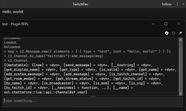Focus the 'Type something...' input box
Image resolution: width=186 pixels, height=111 pixels.
point(93,102)
